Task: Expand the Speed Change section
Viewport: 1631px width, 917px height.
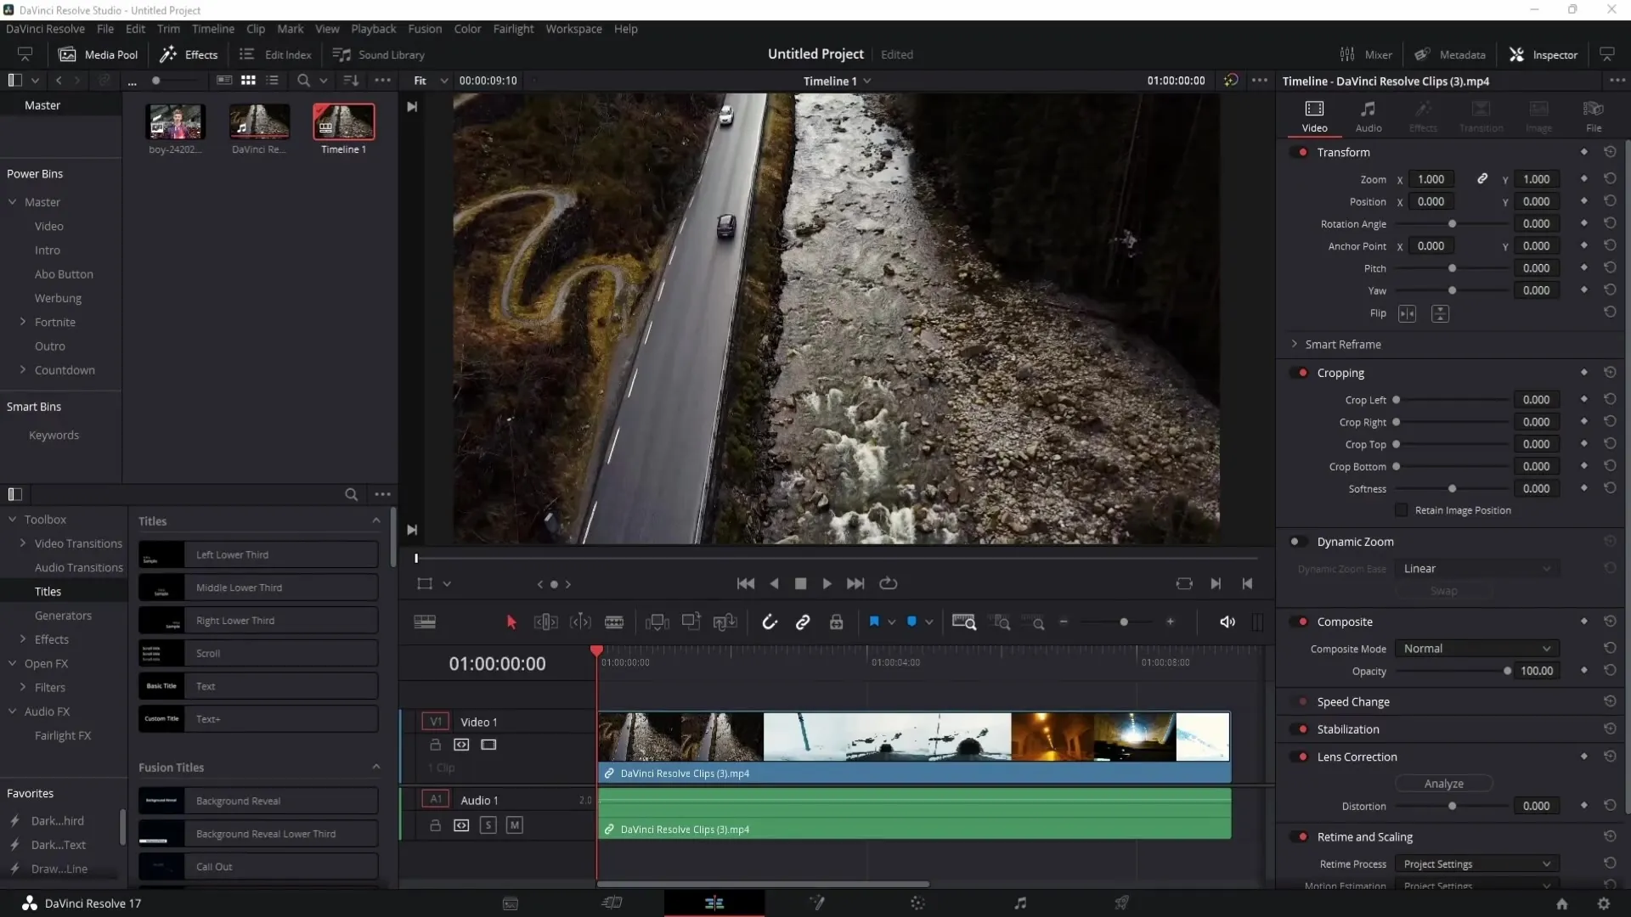Action: pyautogui.click(x=1354, y=700)
